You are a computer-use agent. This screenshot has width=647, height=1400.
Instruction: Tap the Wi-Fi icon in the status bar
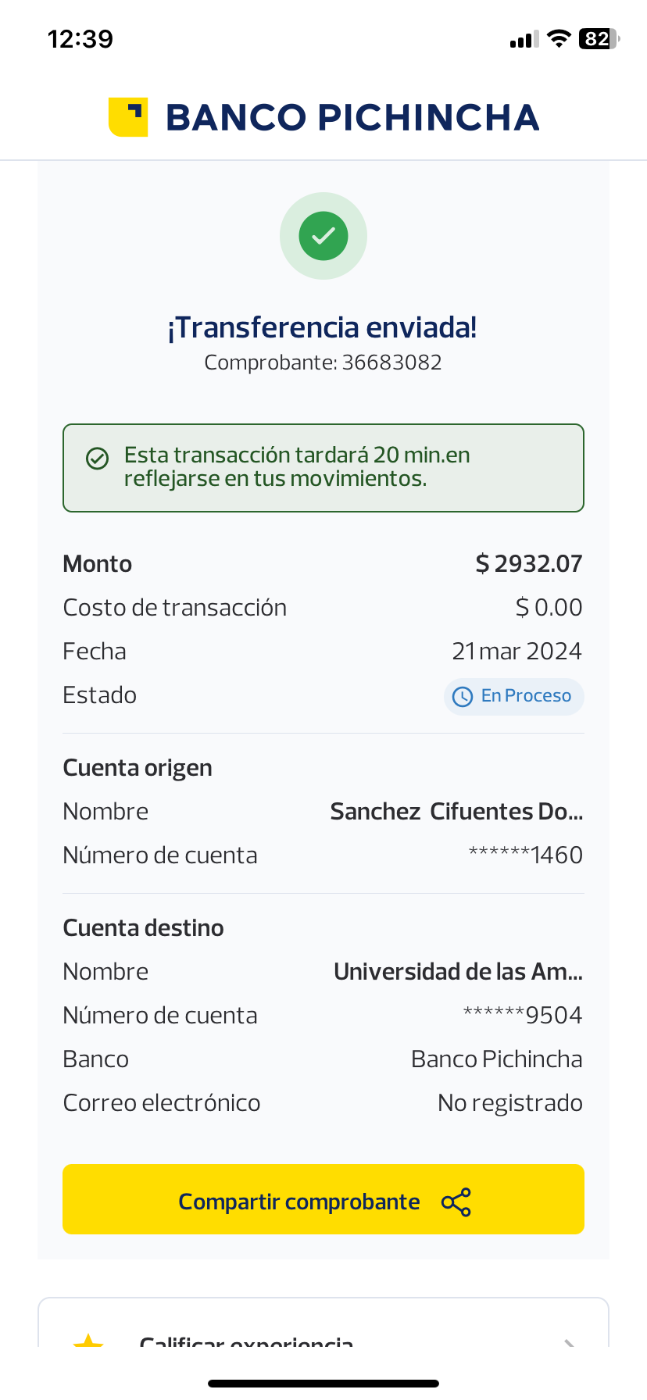pyautogui.click(x=559, y=39)
